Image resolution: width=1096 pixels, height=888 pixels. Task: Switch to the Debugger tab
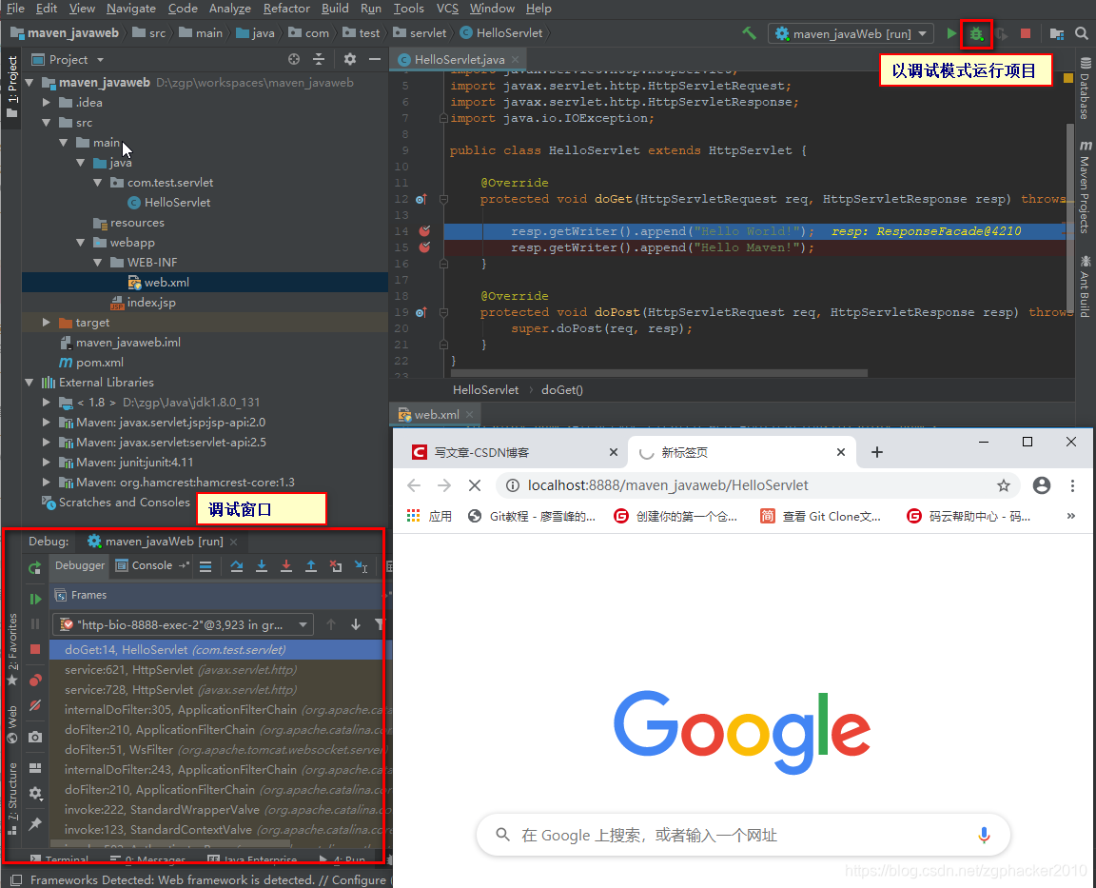click(x=80, y=565)
